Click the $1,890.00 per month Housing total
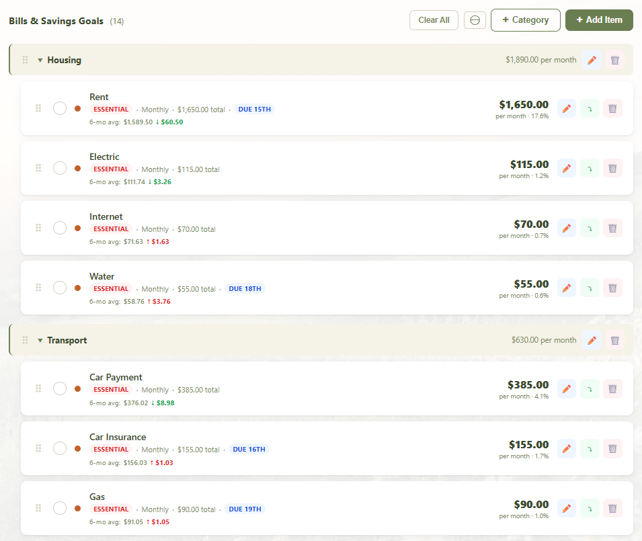This screenshot has height=541, width=642. pos(541,60)
